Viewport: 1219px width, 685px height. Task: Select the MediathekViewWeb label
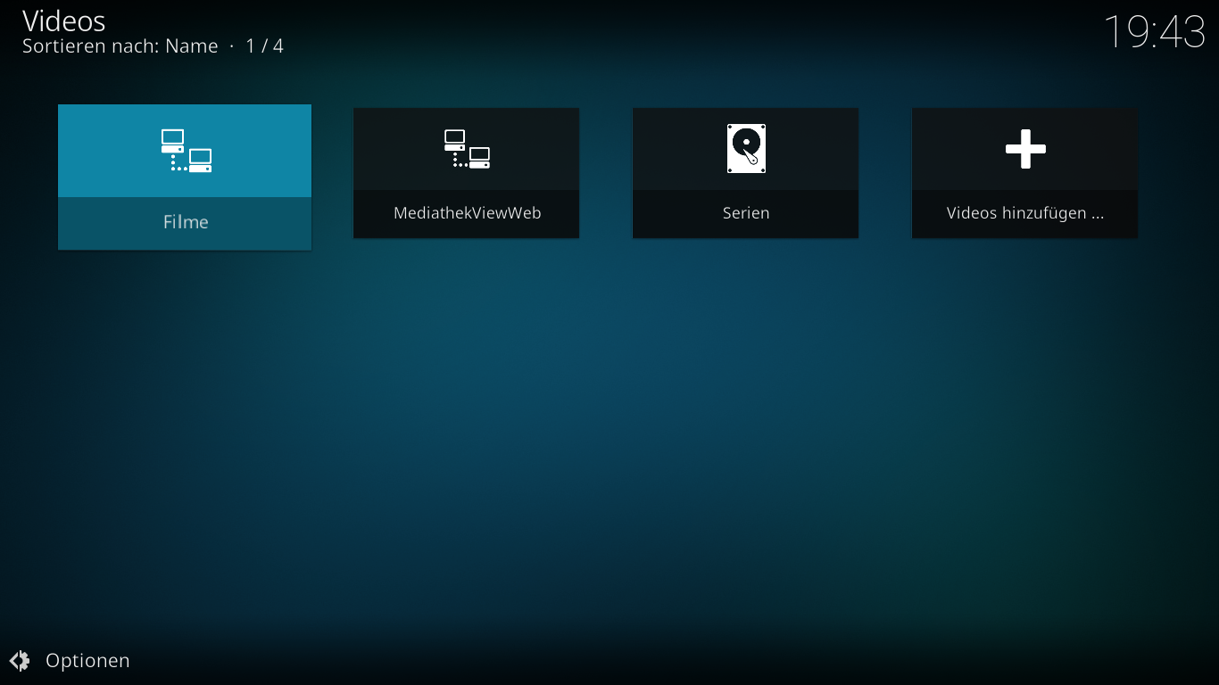[467, 213]
